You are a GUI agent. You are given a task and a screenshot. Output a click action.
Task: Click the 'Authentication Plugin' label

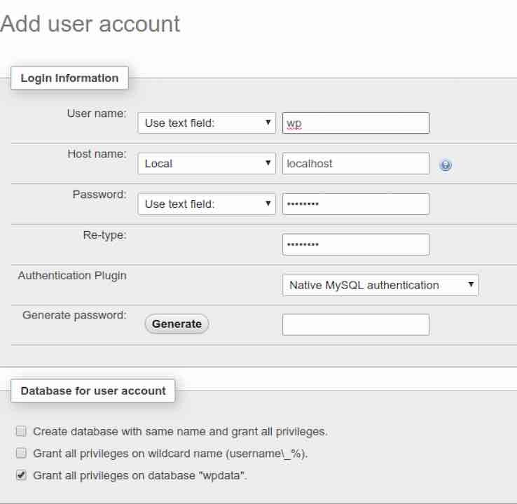pyautogui.click(x=72, y=275)
